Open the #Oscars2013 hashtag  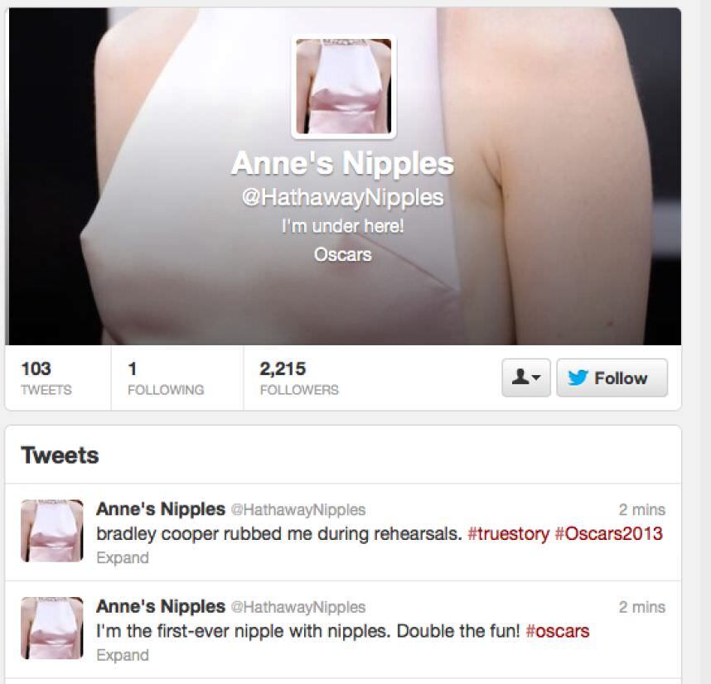click(x=608, y=533)
